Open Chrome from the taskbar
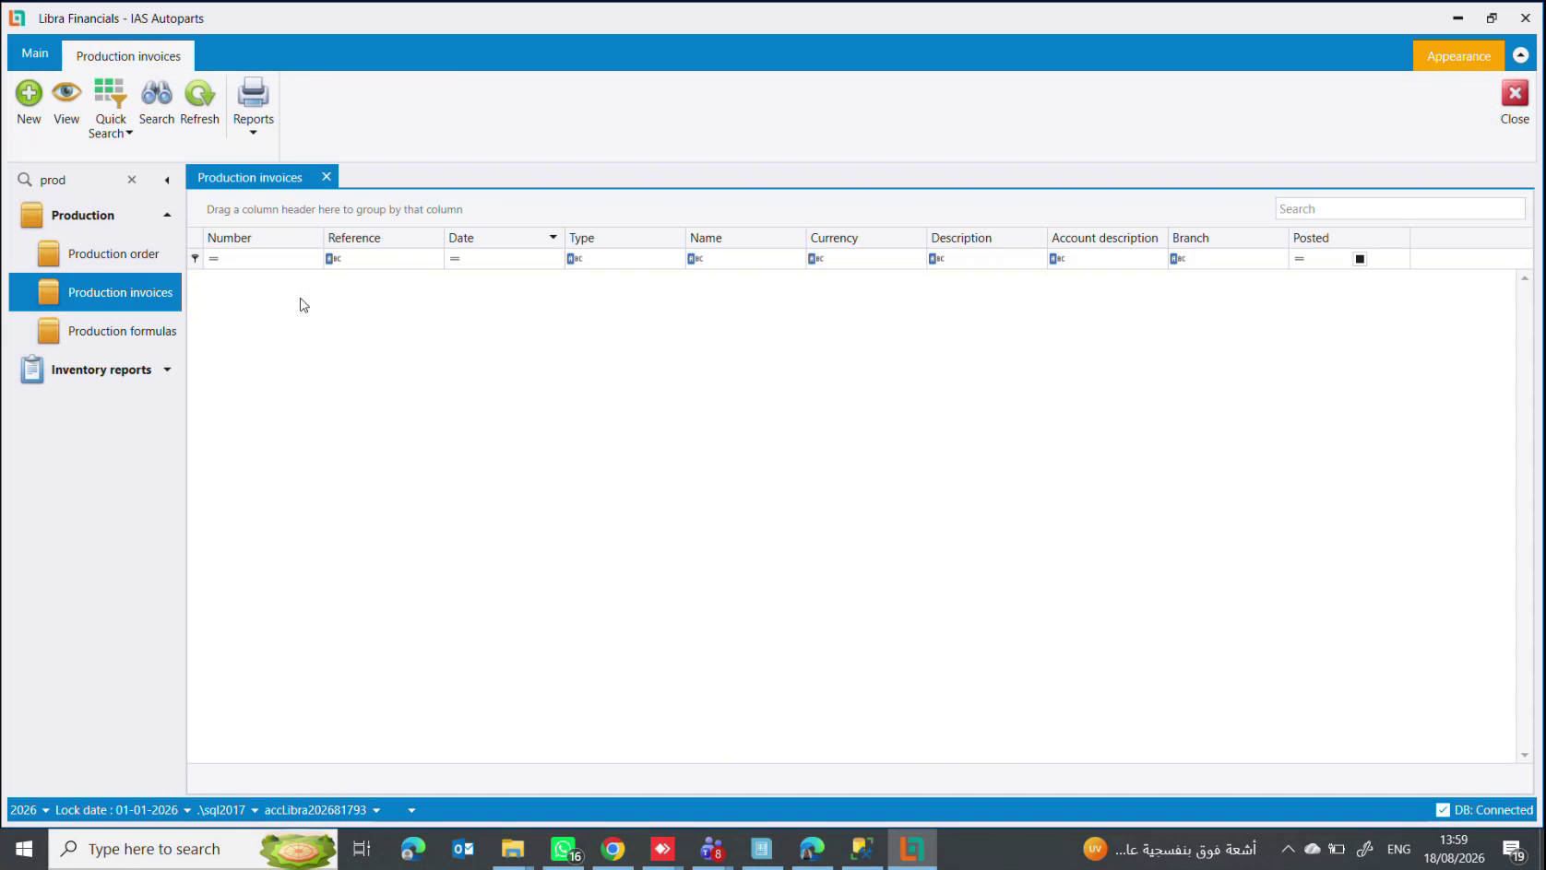Screen dimensions: 1546x870 pyautogui.click(x=612, y=849)
